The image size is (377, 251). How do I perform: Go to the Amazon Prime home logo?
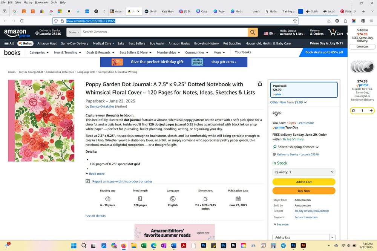(17, 33)
